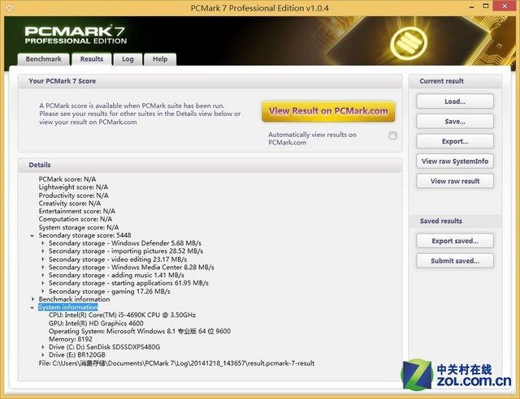
Task: Enable automatically view results on PCMark.com
Action: [x=392, y=135]
